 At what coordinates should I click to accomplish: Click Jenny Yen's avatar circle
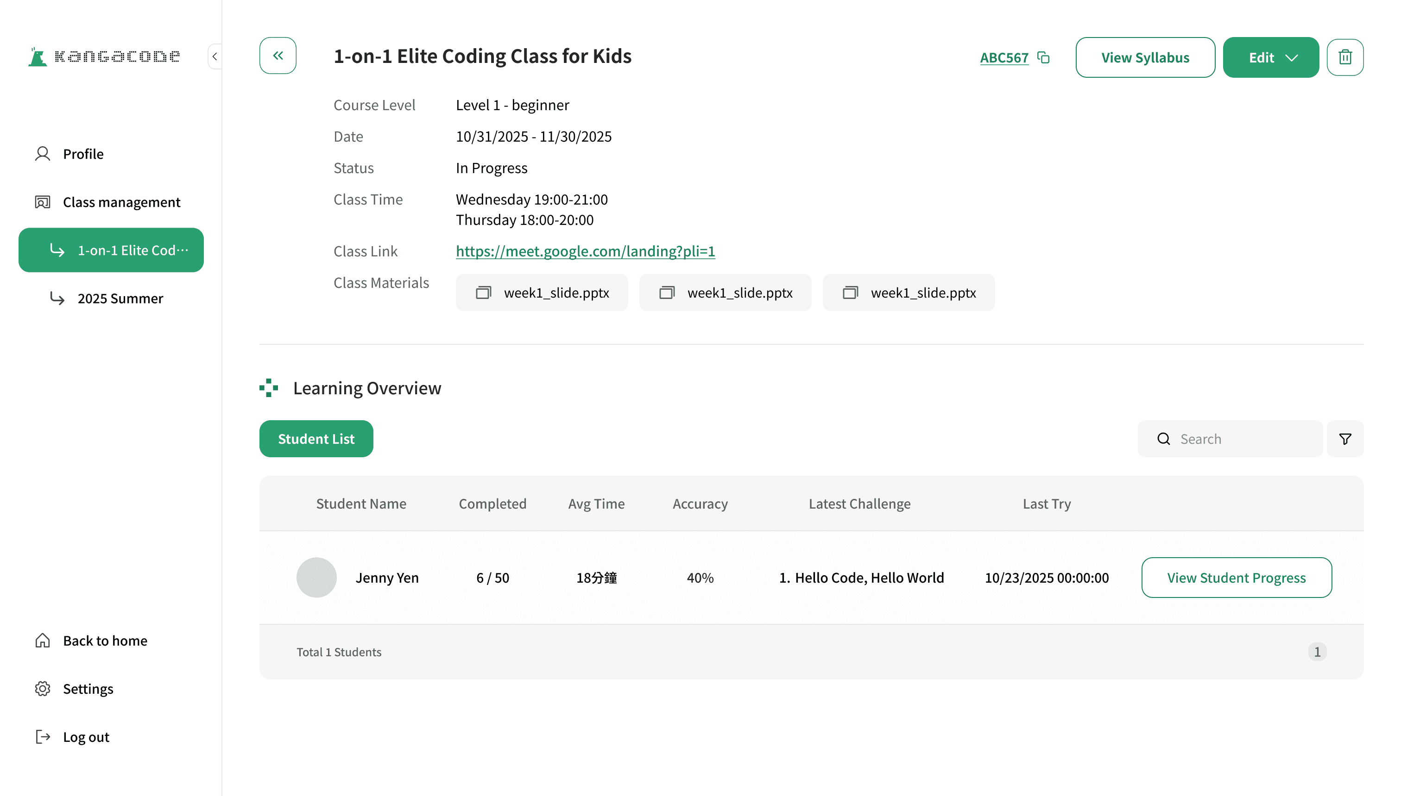tap(316, 577)
